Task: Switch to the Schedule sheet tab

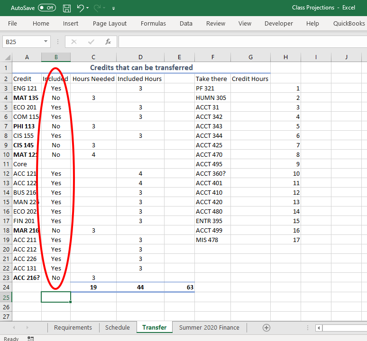Action: coord(118,327)
